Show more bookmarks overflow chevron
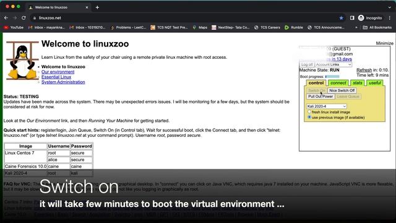Image resolution: width=396 pixels, height=223 pixels. tap(356, 27)
